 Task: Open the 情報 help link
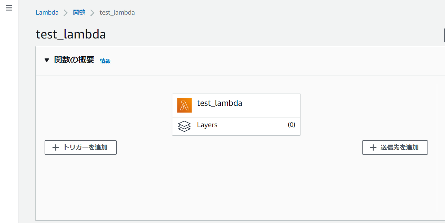coord(105,61)
